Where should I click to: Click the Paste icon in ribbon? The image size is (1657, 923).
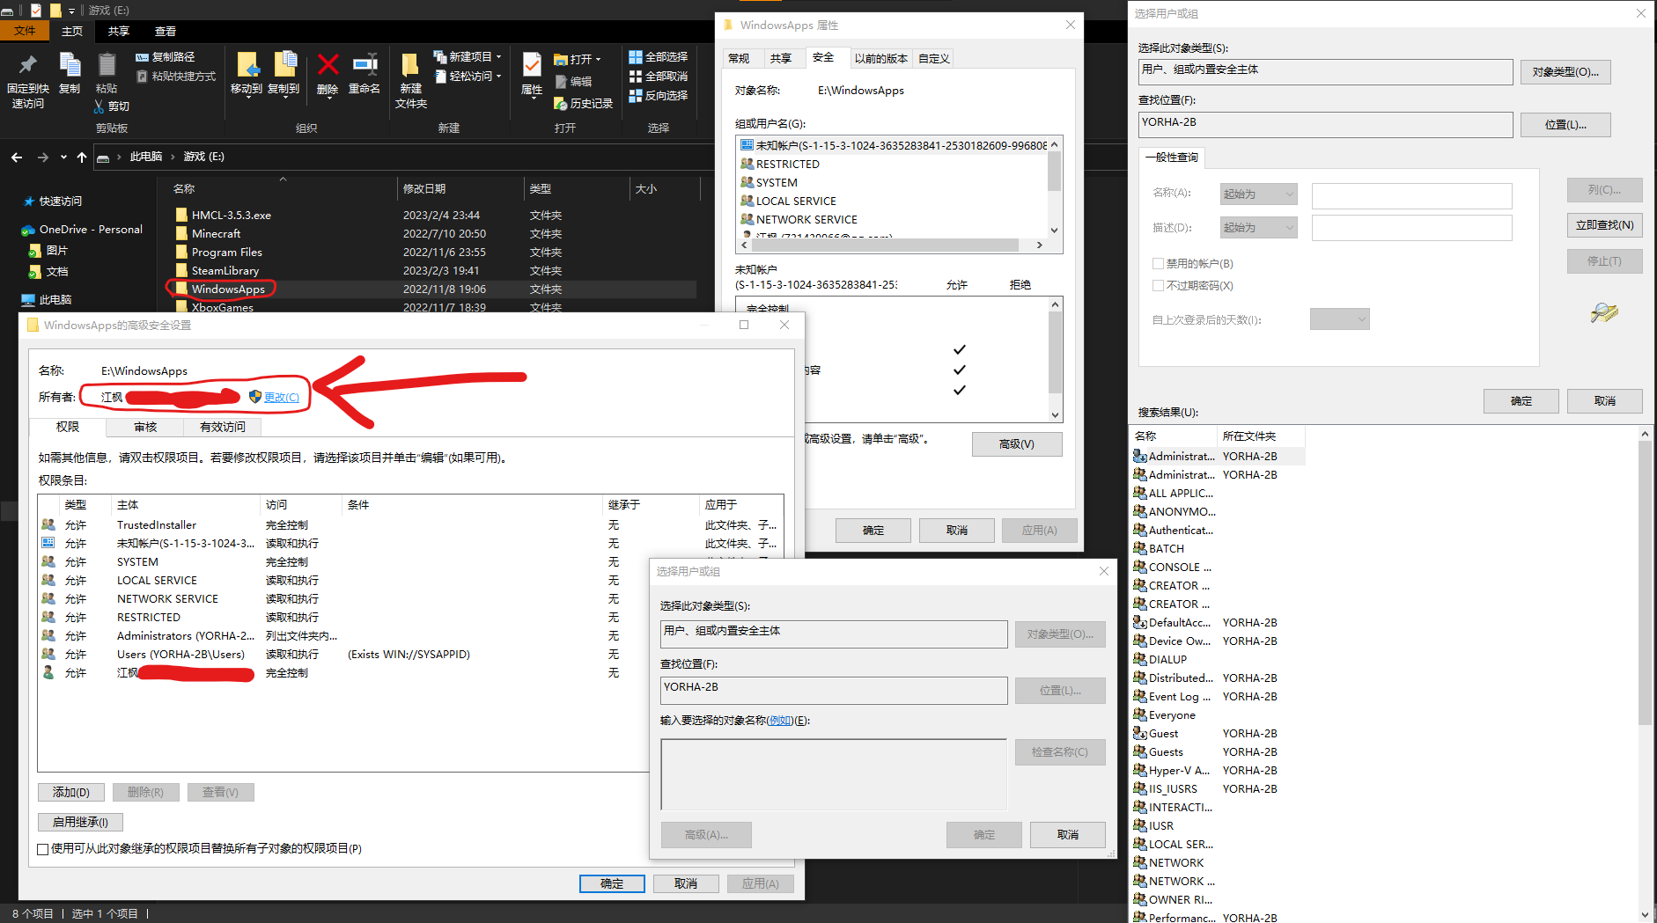(107, 65)
